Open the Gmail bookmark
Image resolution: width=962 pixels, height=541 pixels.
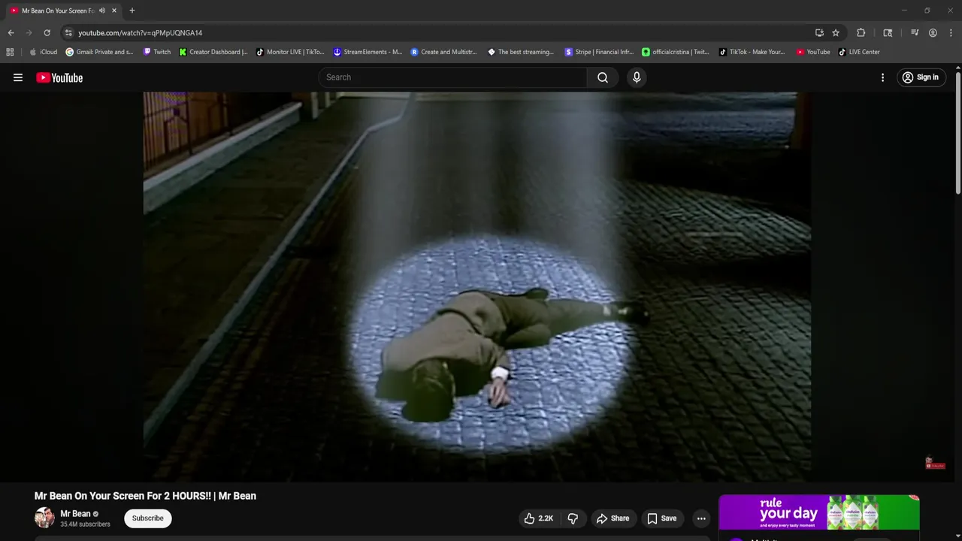point(99,52)
